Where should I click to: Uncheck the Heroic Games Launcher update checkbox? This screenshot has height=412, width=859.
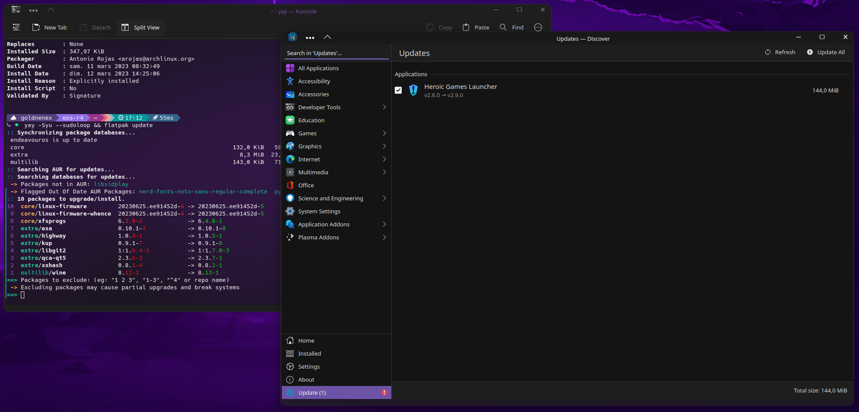click(398, 90)
